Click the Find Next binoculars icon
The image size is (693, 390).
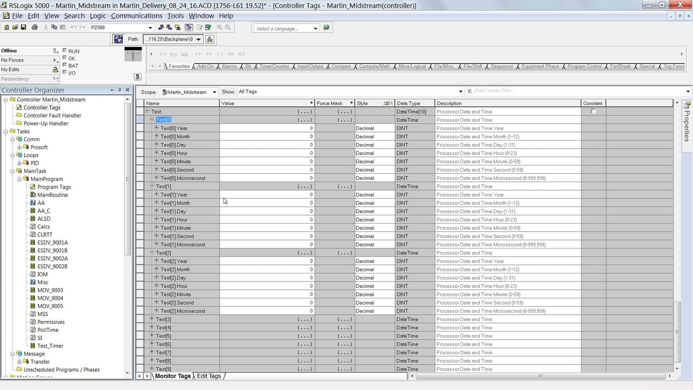coord(169,27)
